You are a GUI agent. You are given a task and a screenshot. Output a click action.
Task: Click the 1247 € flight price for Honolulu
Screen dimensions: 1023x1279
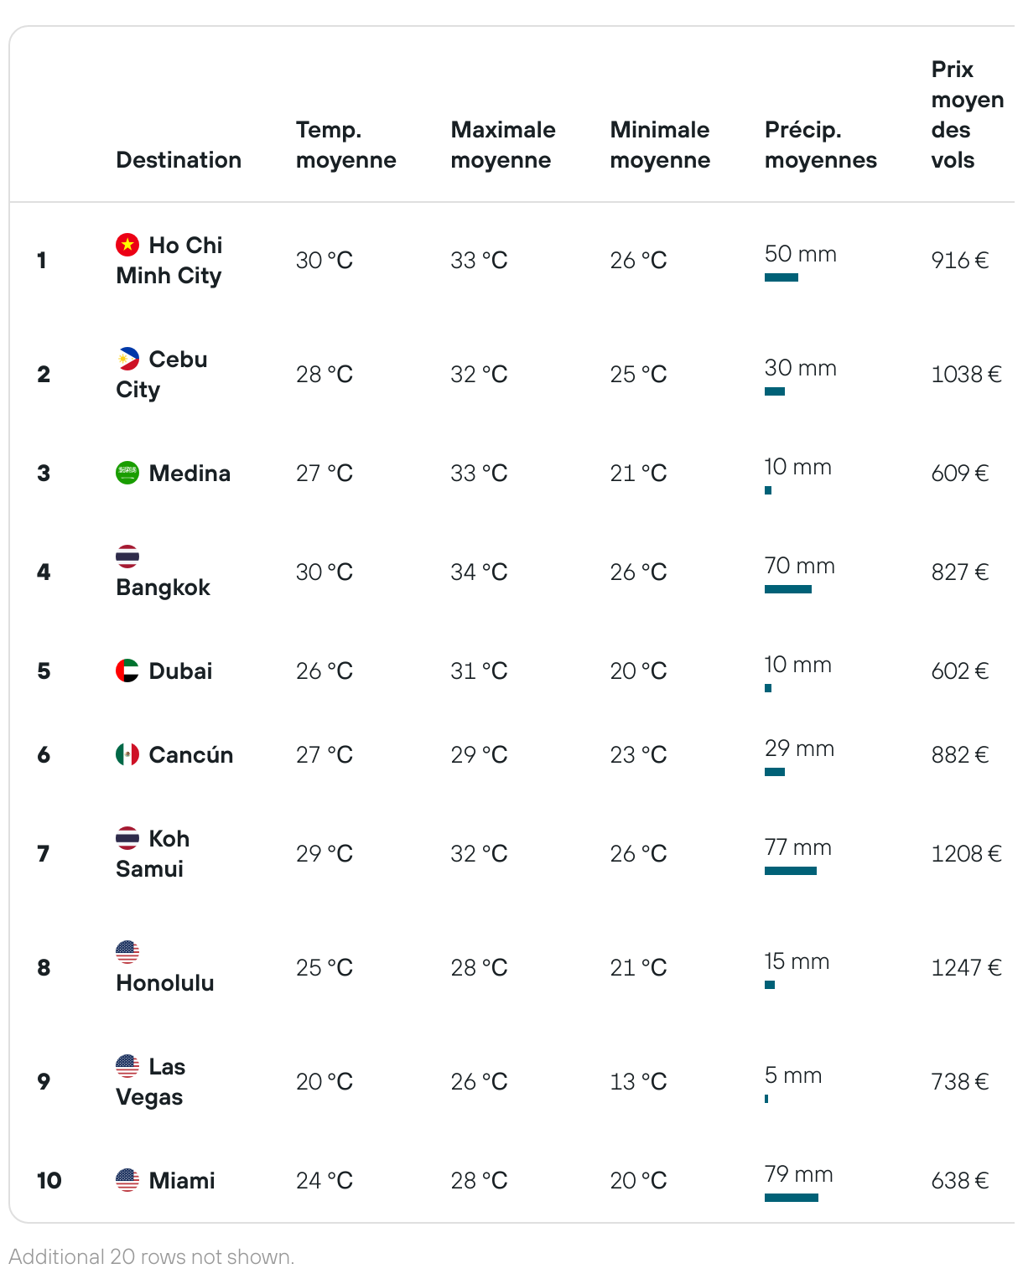pyautogui.click(x=967, y=967)
